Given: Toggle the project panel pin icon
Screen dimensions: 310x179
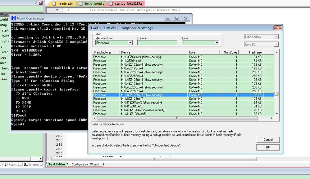Looking at the screenshot, I should [36, 2].
